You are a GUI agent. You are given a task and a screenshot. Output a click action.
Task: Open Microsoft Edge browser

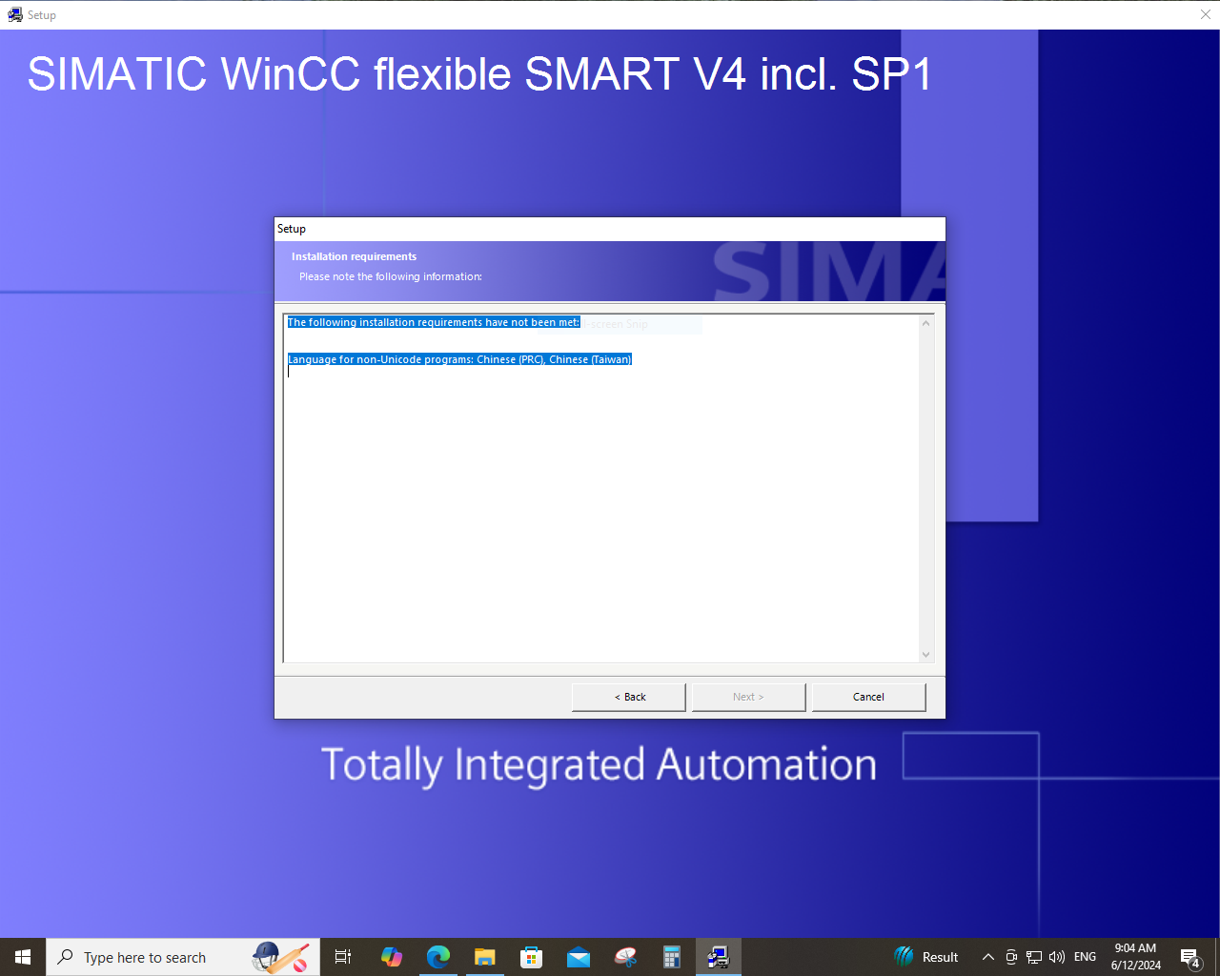438,957
